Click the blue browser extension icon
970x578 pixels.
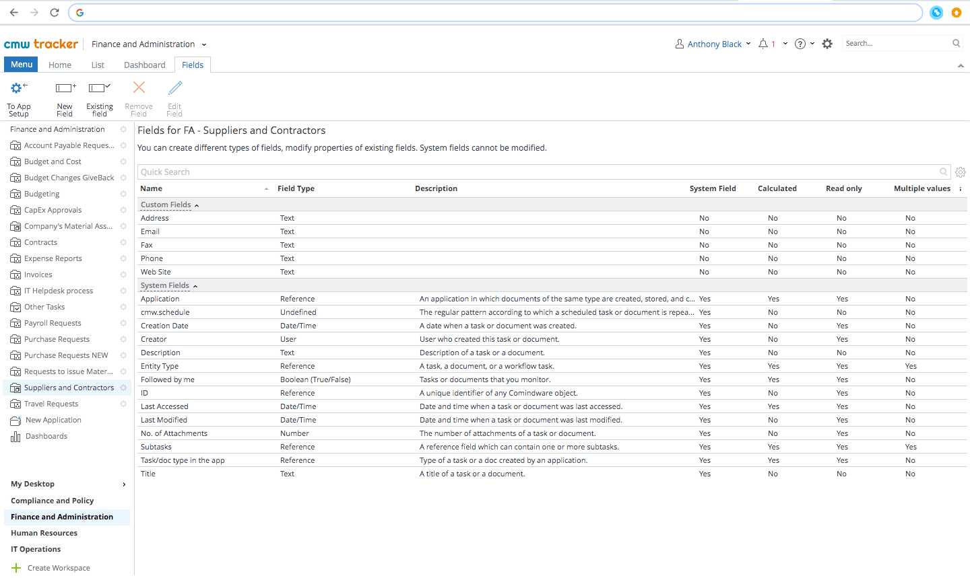936,12
